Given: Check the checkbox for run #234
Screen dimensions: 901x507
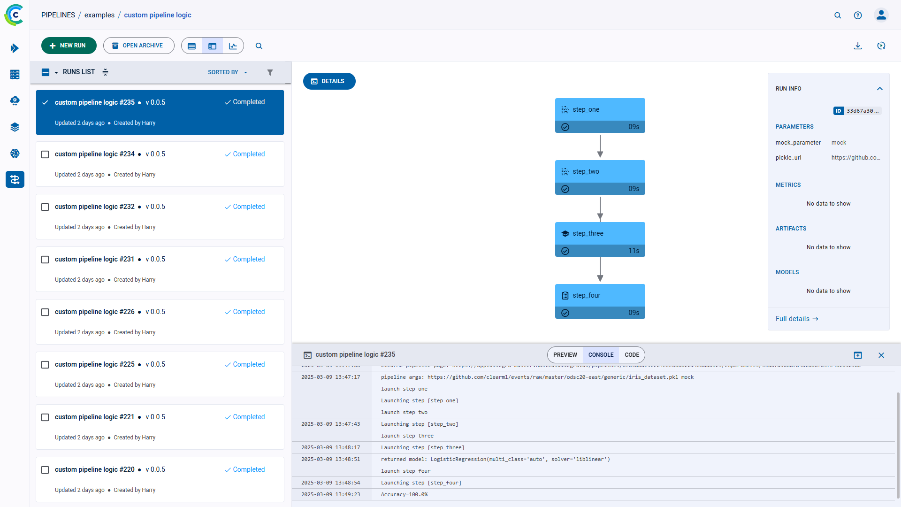Looking at the screenshot, I should click(x=45, y=154).
